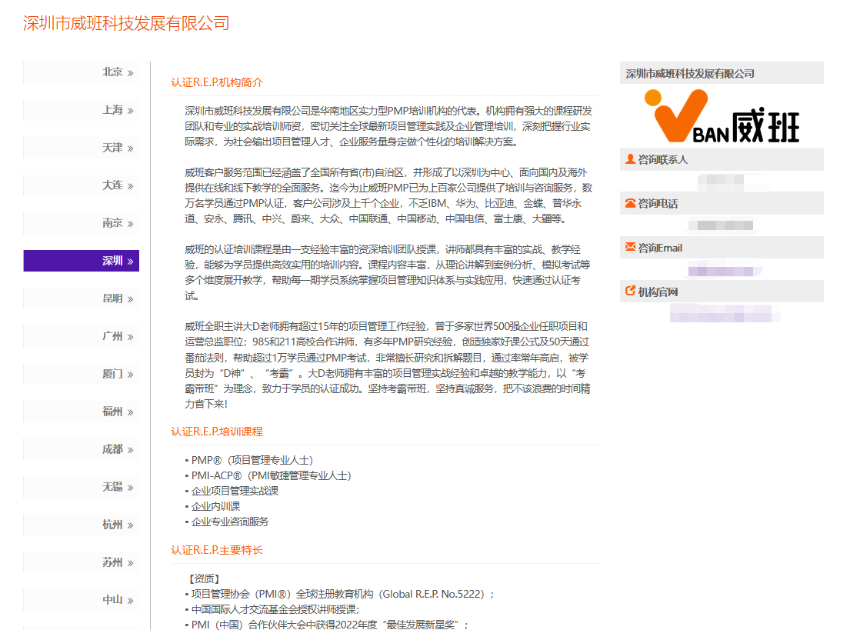Viewport: 850px width, 630px height.
Task: Click the 机构官网 label
Action: click(x=658, y=292)
